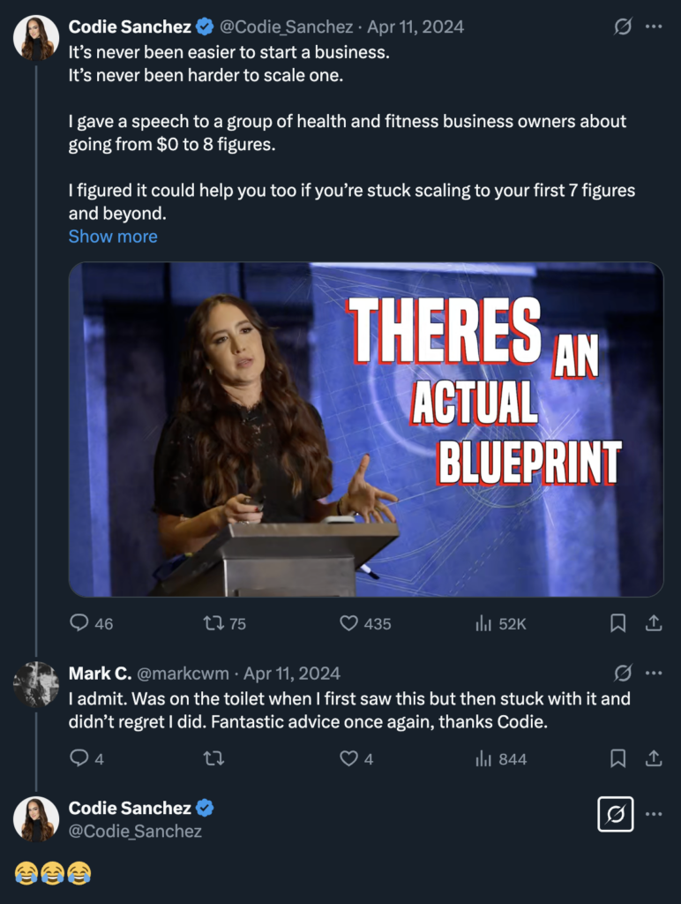Click the retweet icon showing 75
The image size is (681, 904).
coord(213,623)
